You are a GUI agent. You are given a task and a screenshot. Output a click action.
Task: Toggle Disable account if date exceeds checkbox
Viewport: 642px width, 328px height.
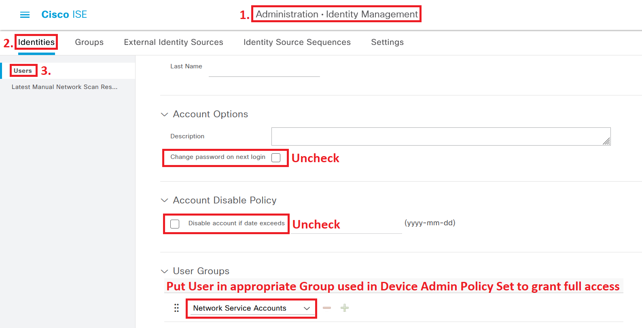(175, 224)
